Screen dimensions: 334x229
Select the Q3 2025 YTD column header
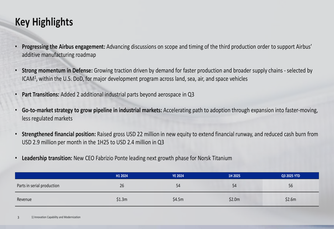(x=291, y=176)
